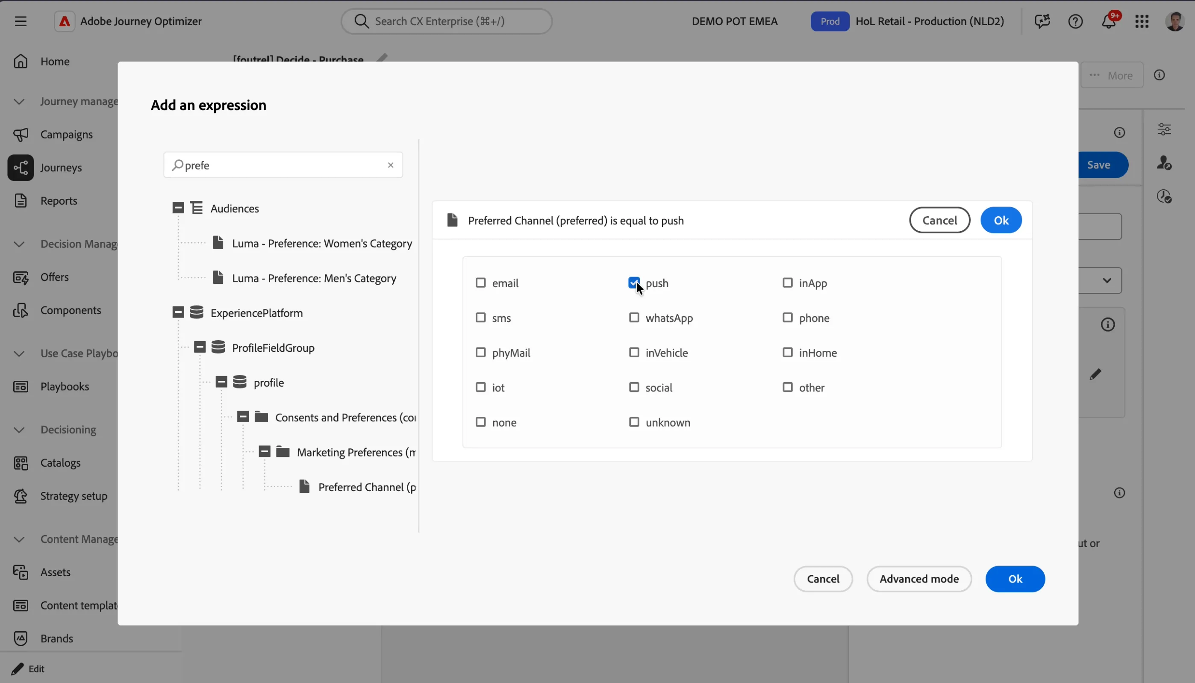
Task: Check the inApp checkbox
Action: click(787, 283)
